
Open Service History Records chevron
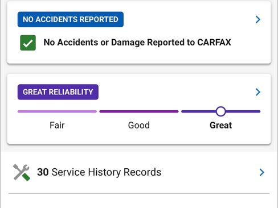click(261, 172)
